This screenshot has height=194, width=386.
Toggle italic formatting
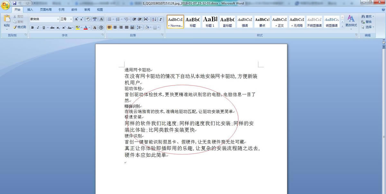coord(38,27)
